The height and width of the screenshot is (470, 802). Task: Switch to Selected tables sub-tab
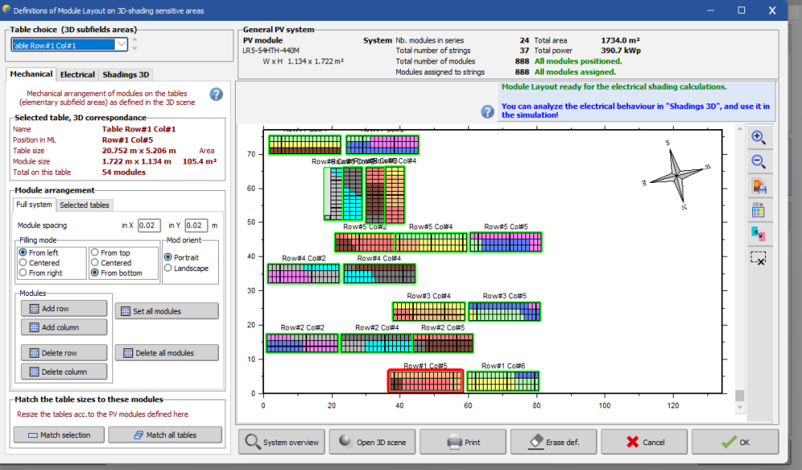point(84,205)
